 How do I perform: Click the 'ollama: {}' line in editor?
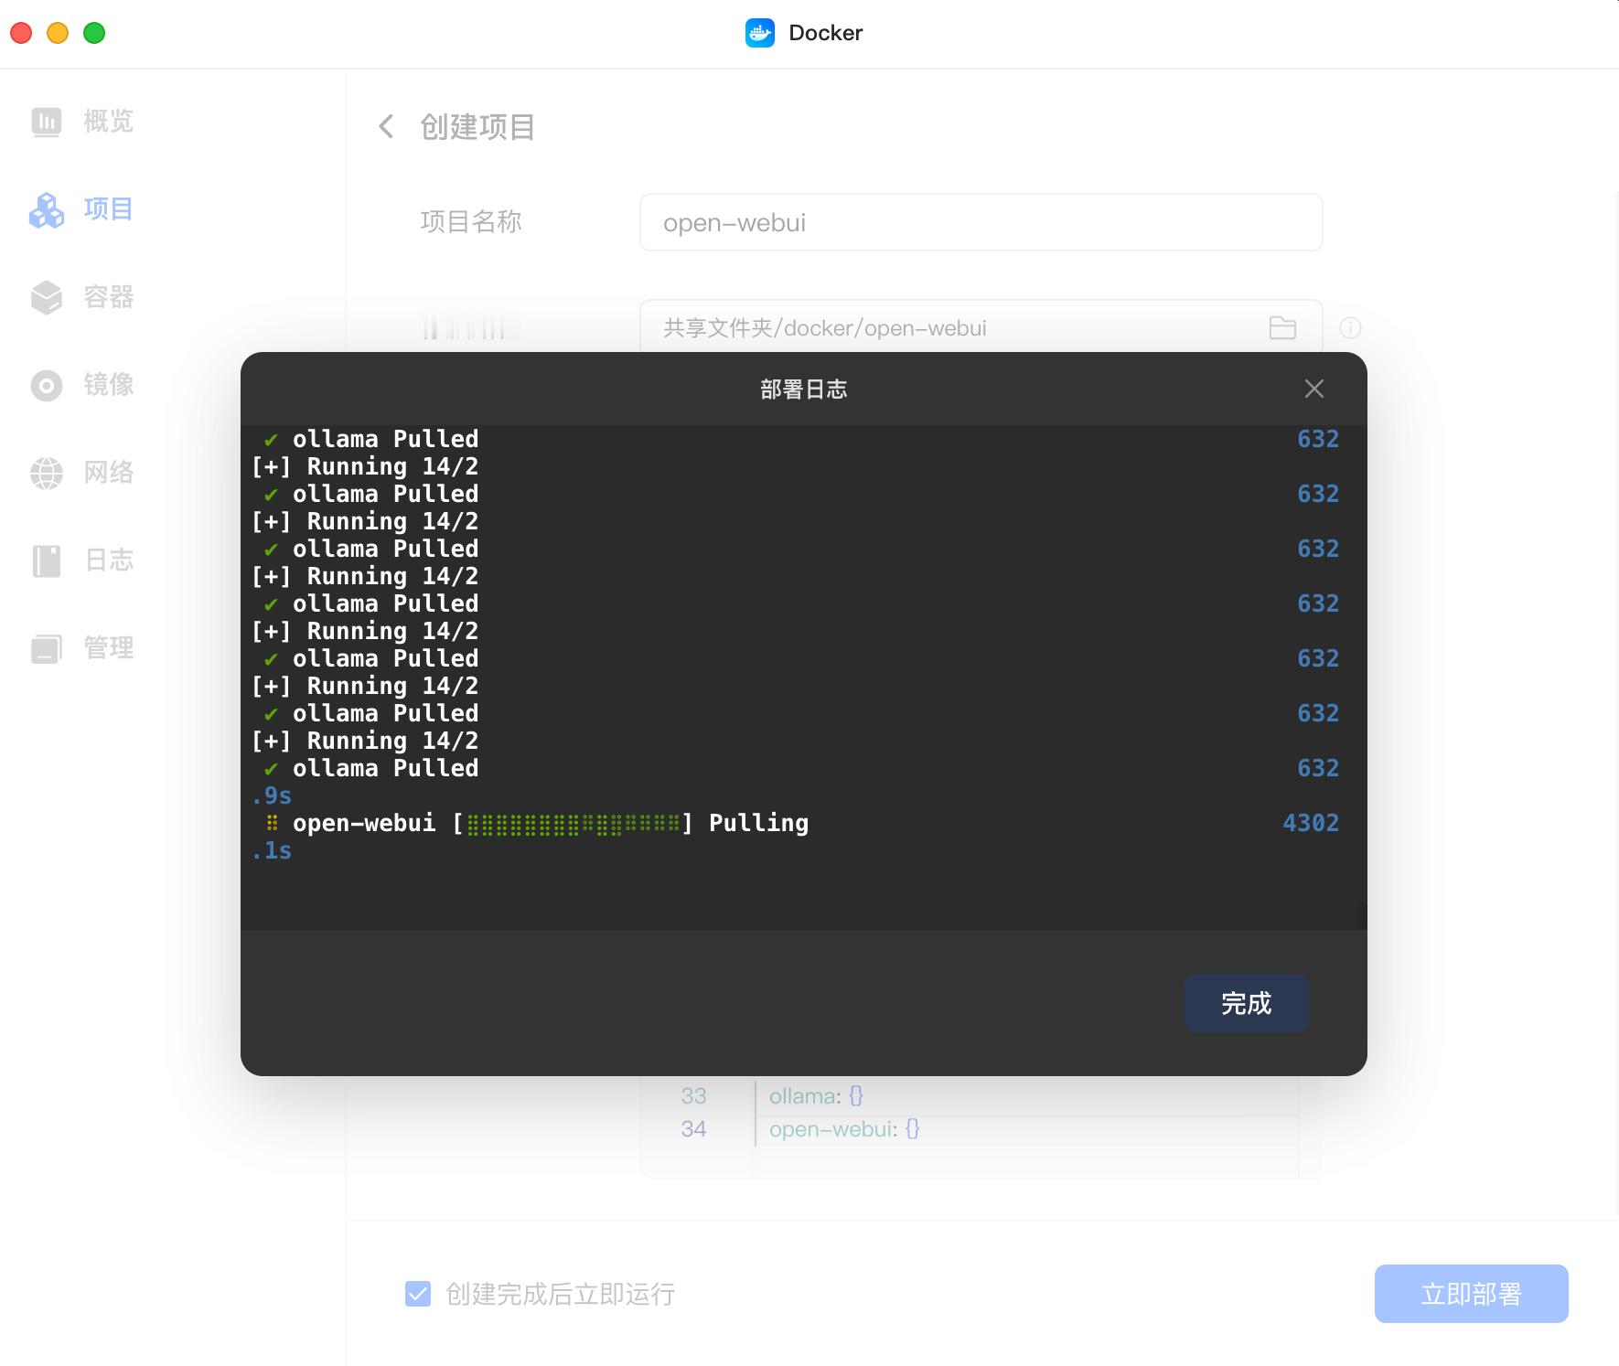pos(816,1096)
